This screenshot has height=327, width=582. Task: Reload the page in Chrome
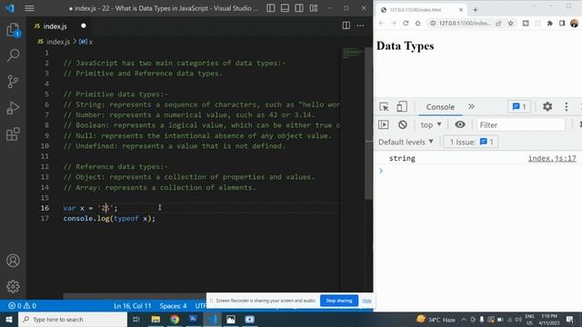406,23
